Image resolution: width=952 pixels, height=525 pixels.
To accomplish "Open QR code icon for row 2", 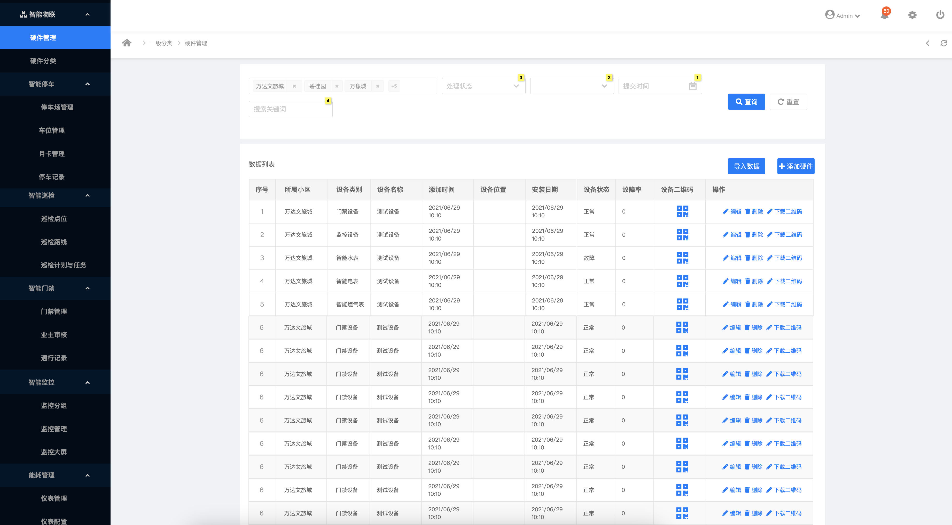I will pos(682,235).
